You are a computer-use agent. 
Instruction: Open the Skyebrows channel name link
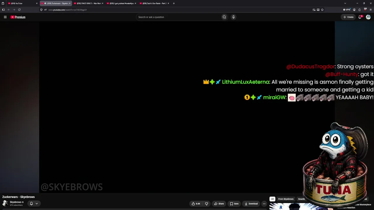coord(15,202)
